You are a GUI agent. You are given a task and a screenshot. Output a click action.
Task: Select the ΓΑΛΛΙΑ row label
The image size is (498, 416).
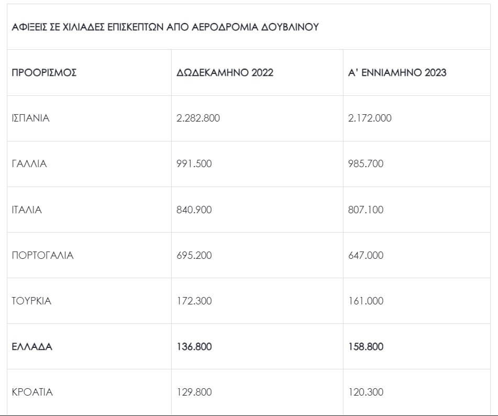[x=29, y=164]
